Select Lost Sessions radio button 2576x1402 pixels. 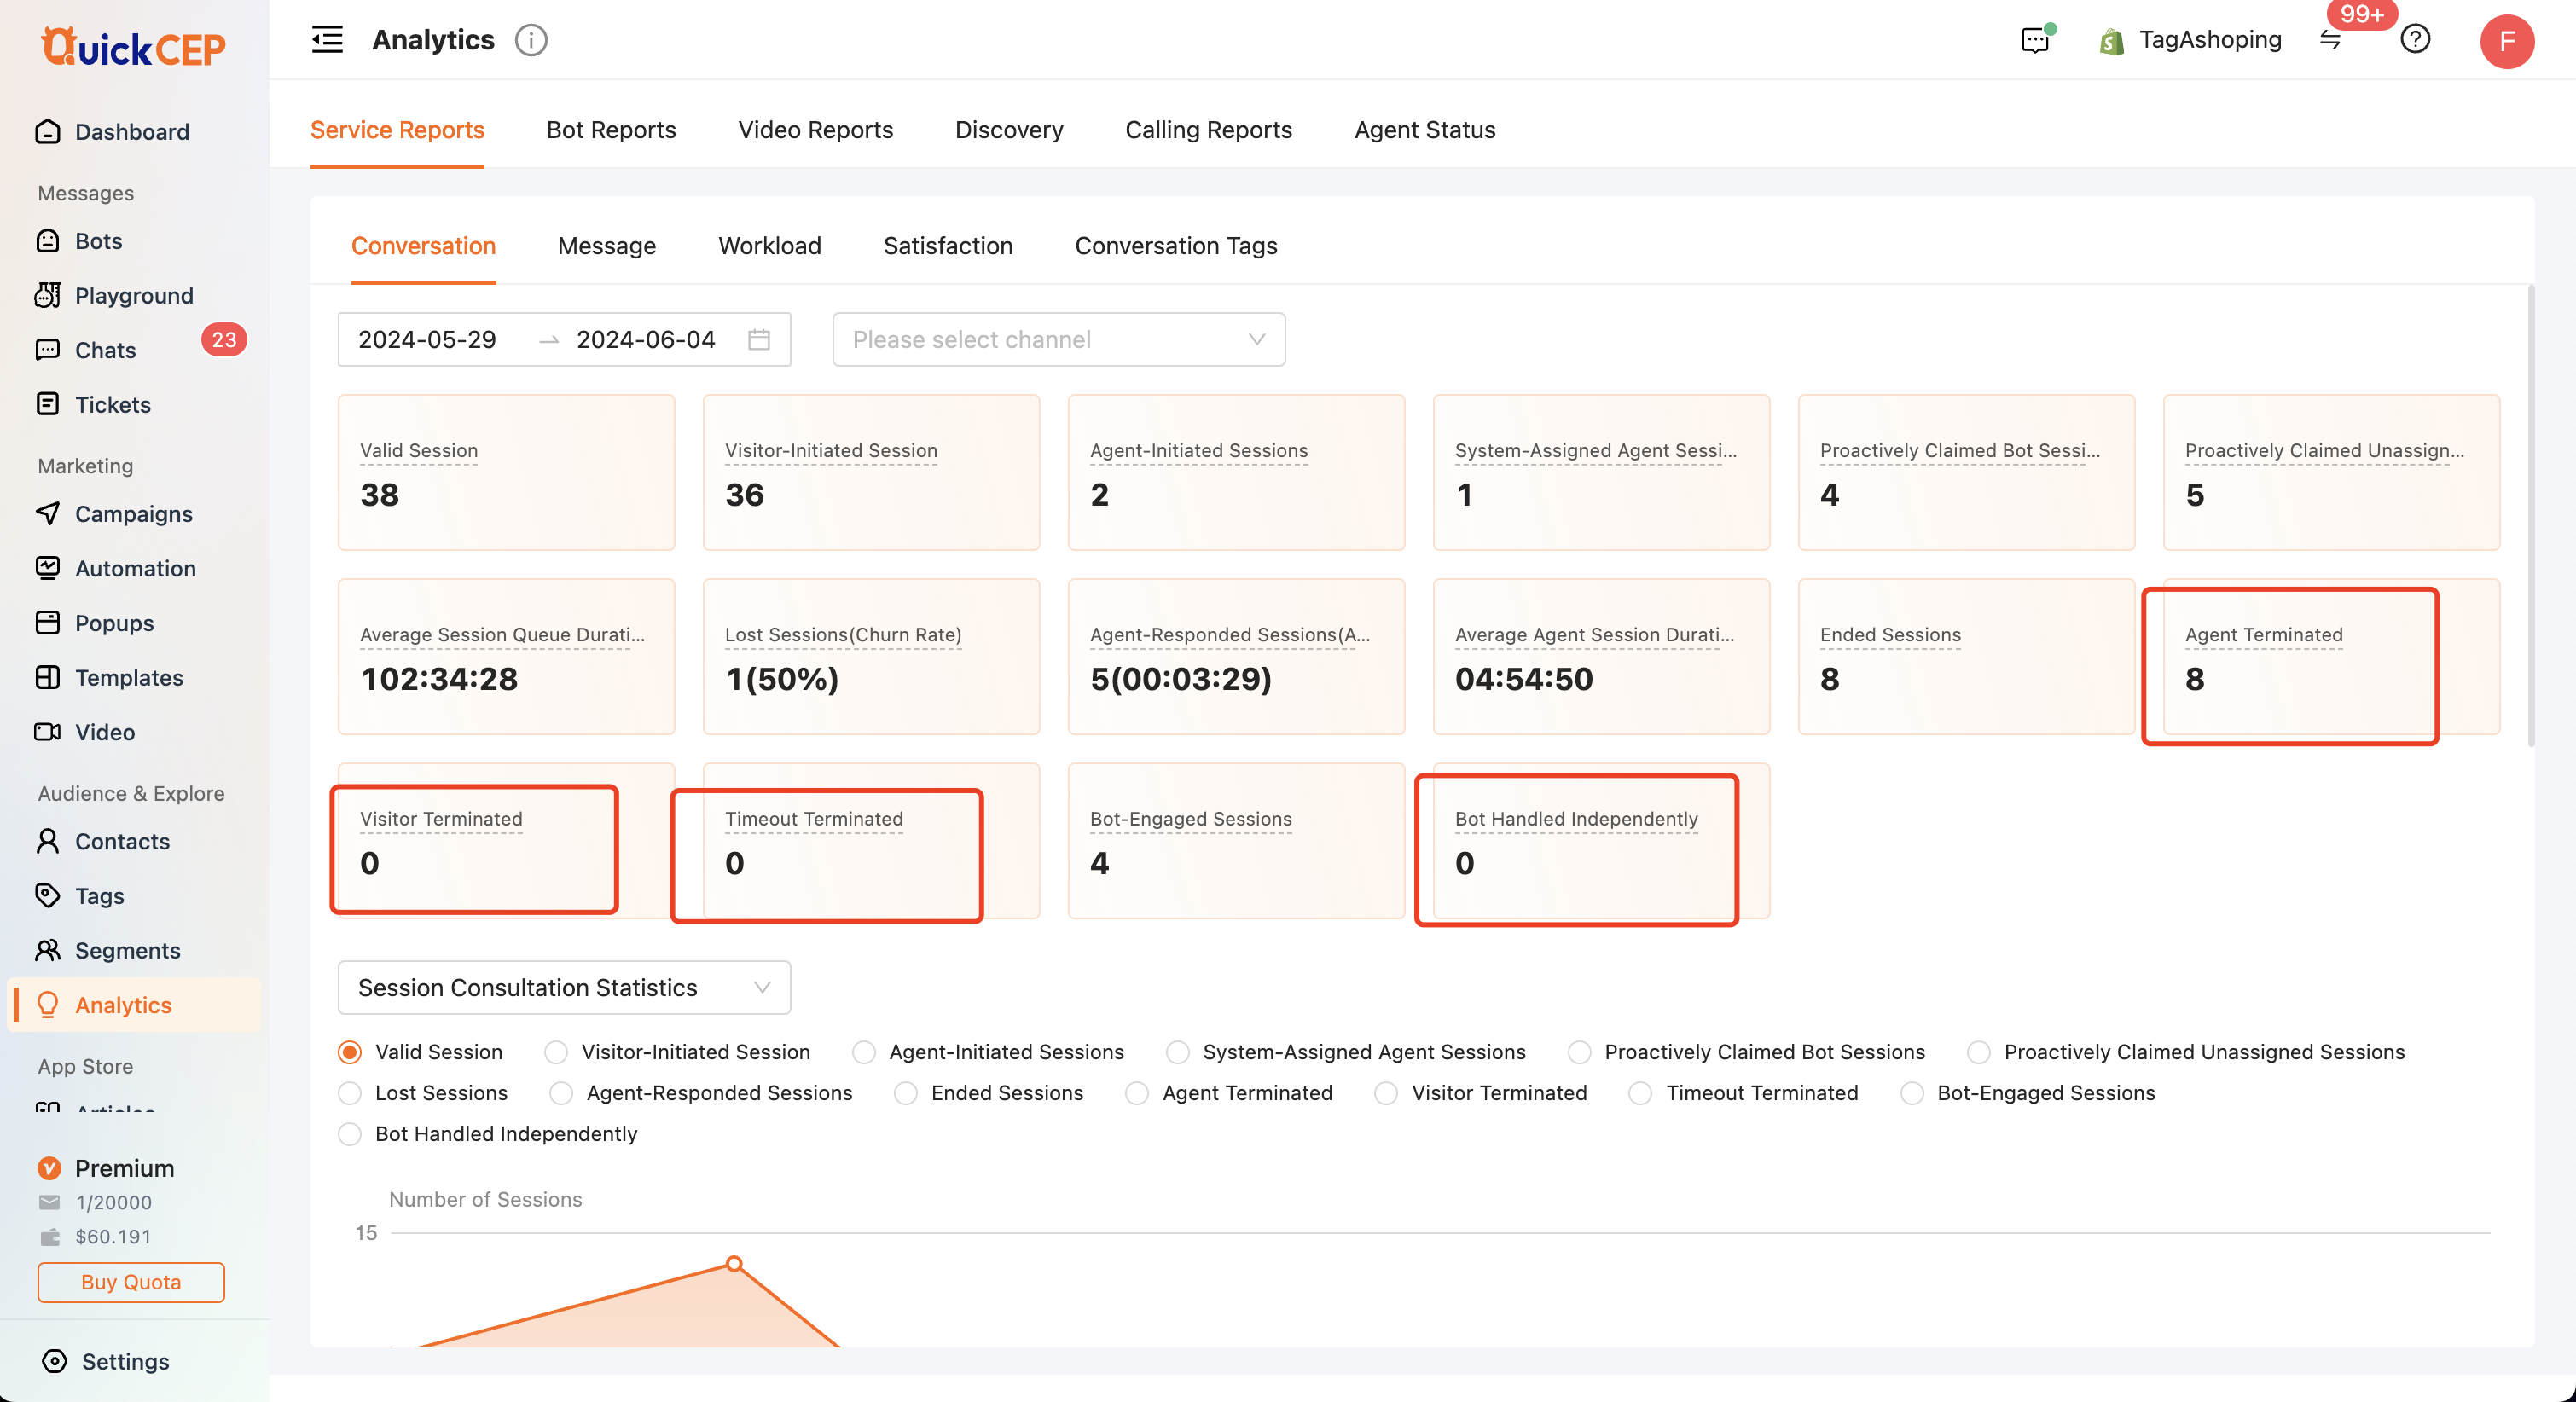click(349, 1093)
